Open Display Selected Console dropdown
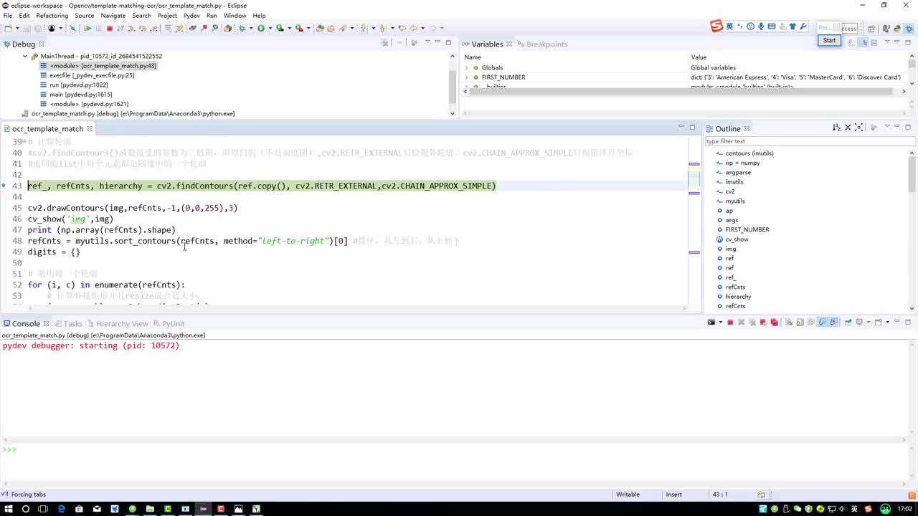Screen dimensions: 918x516 869,322
